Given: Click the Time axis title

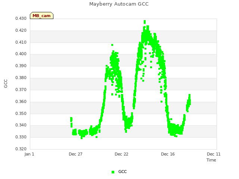Looking at the screenshot, I should 211,160.
